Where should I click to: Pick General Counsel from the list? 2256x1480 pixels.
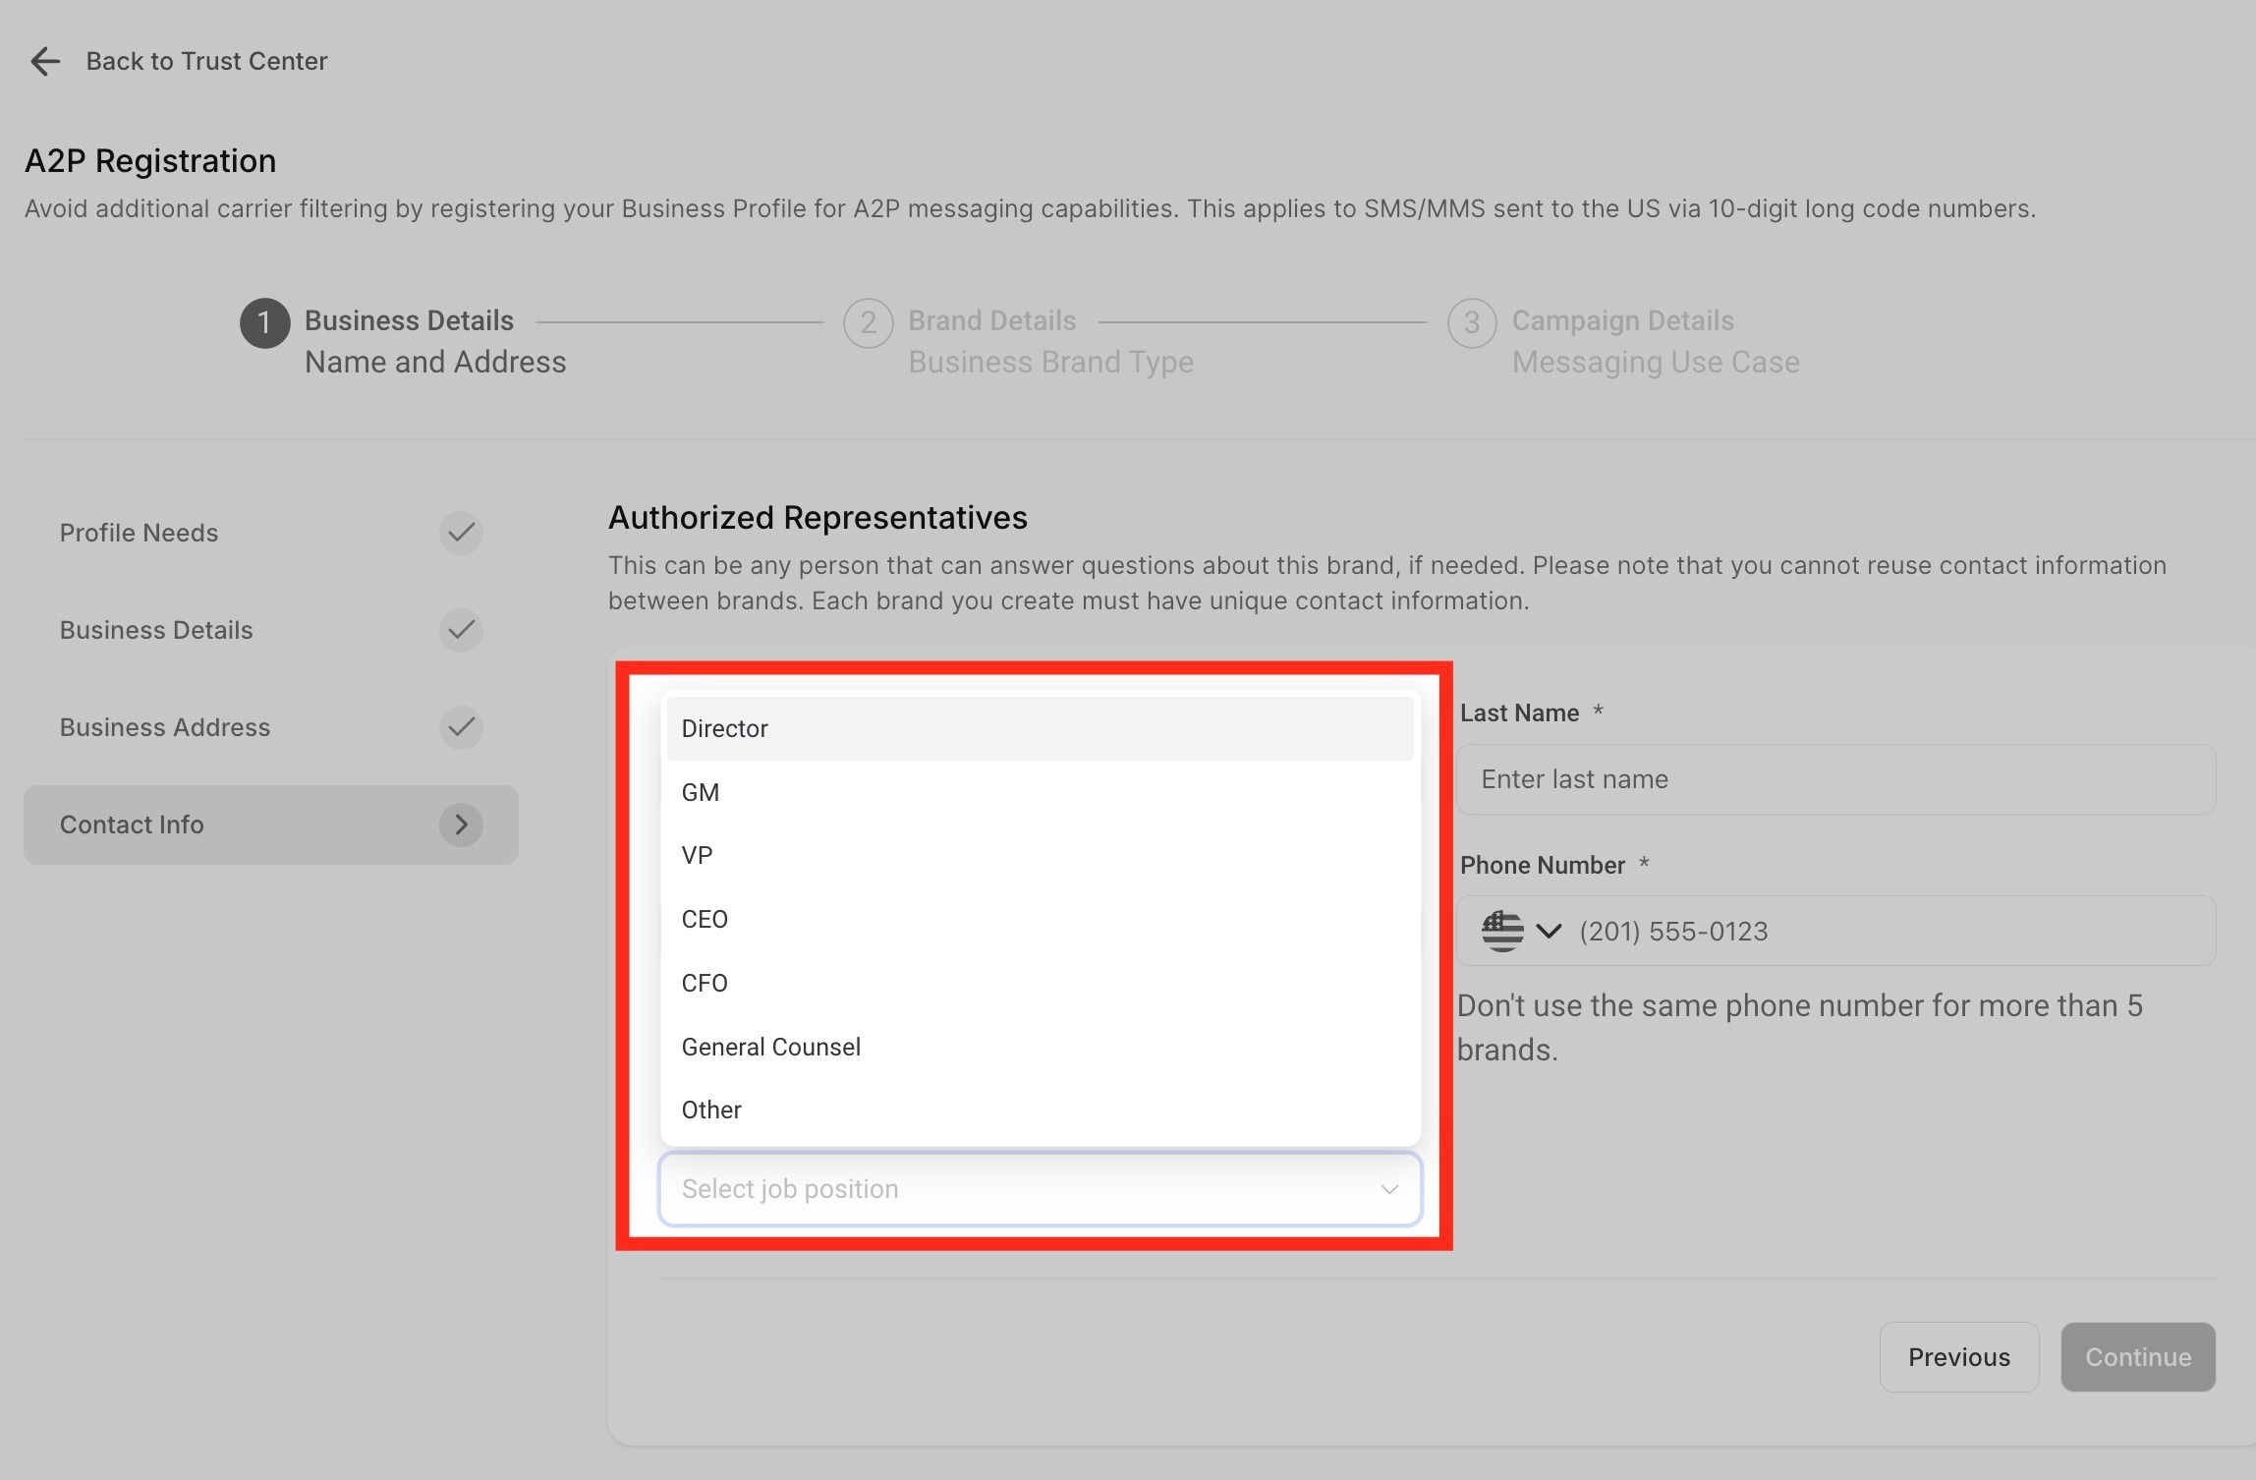pos(1040,1047)
